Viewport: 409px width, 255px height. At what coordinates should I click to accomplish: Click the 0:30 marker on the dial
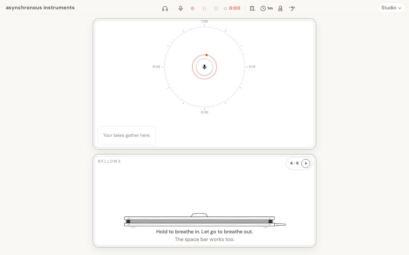204,112
